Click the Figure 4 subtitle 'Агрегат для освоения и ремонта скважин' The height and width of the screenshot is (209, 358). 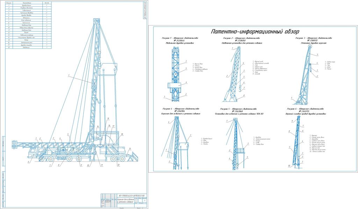coord(181,114)
